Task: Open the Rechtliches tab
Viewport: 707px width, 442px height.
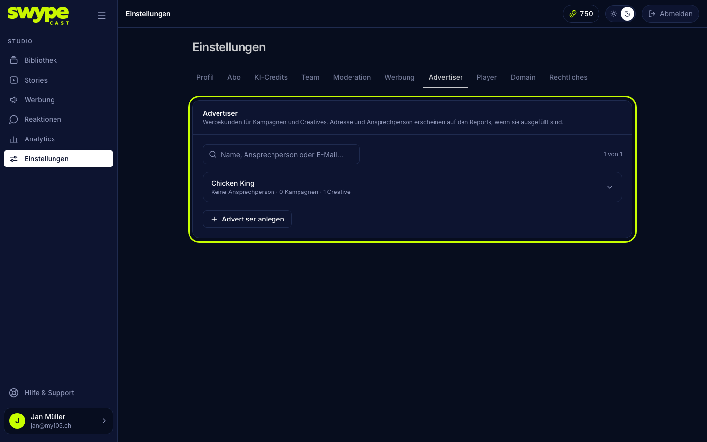Action: coord(568,77)
